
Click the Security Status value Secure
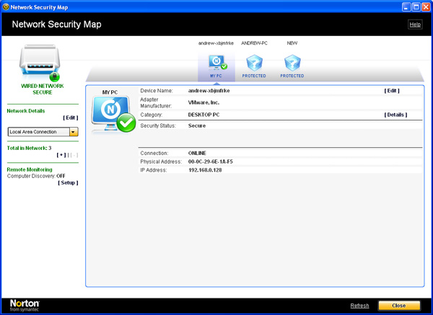[x=197, y=125]
